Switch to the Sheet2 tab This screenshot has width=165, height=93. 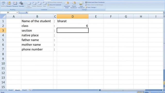(18, 90)
